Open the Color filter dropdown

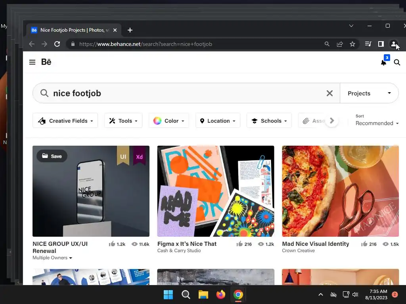tap(169, 120)
